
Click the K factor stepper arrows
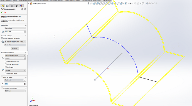pos(24,84)
